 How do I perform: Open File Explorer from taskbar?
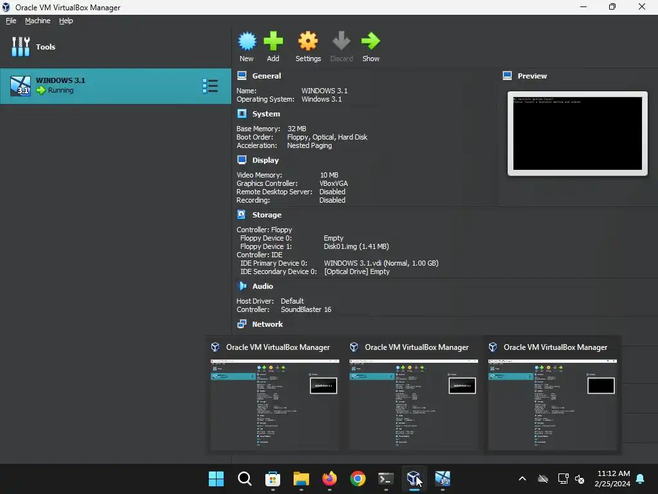click(301, 479)
